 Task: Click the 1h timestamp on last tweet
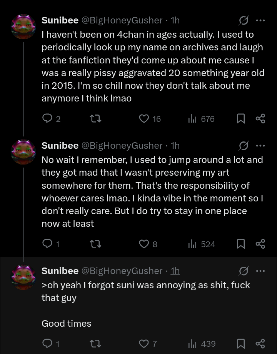point(175,271)
